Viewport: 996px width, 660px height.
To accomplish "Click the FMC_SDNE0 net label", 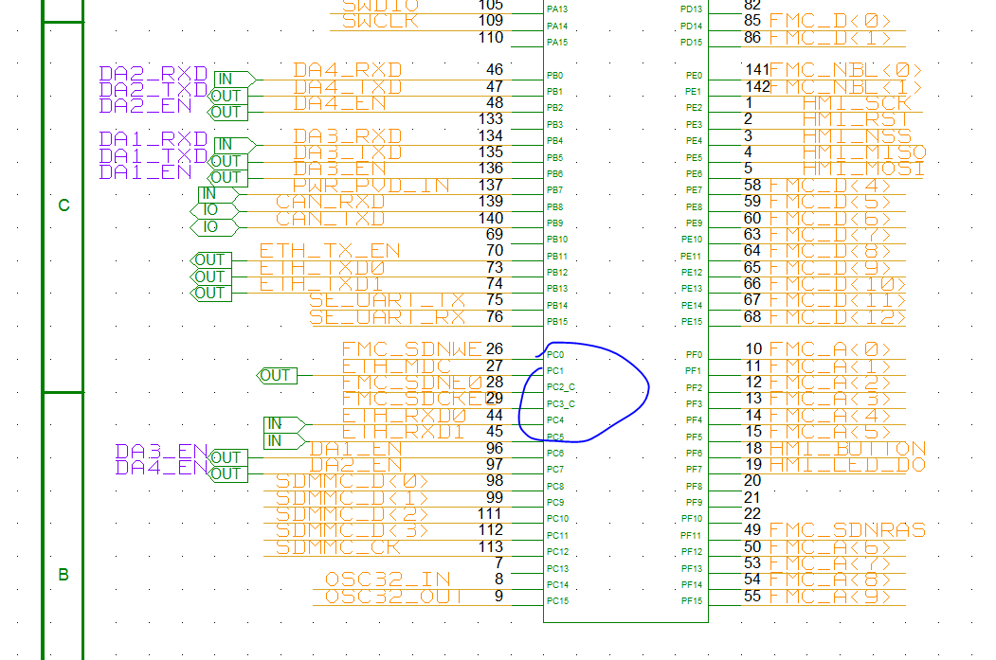I will tap(411, 382).
